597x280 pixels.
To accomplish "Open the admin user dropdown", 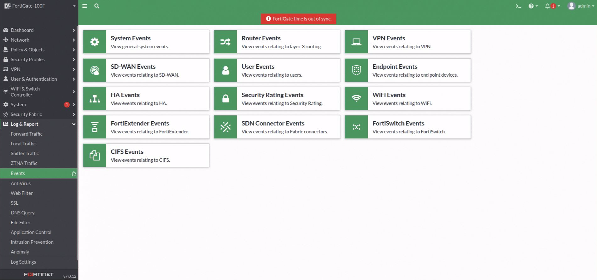I will [581, 6].
